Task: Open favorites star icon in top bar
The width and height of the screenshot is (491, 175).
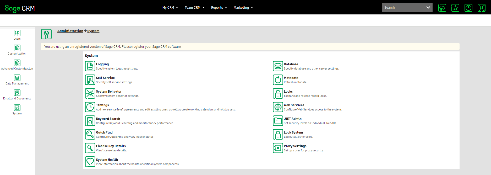Action: (455, 8)
